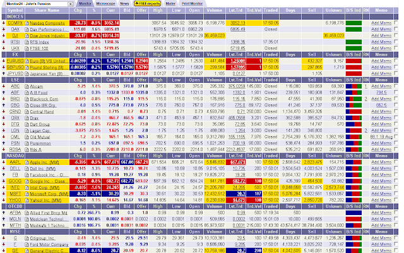Click the RN value 1 on the ABC row
This screenshot has height=253, width=404.
click(x=365, y=86)
